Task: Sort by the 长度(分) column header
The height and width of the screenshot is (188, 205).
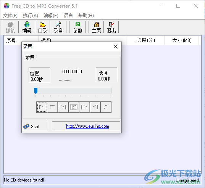Action: click(145, 40)
